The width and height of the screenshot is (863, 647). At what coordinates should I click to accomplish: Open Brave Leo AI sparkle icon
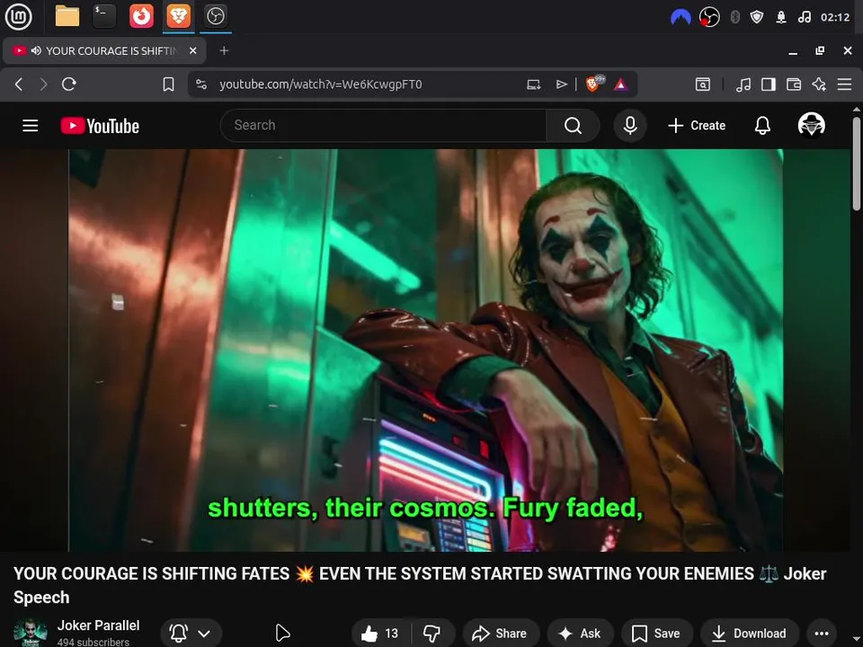coord(819,84)
